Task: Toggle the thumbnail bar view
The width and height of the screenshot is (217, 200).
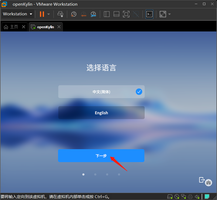Action: point(116,14)
